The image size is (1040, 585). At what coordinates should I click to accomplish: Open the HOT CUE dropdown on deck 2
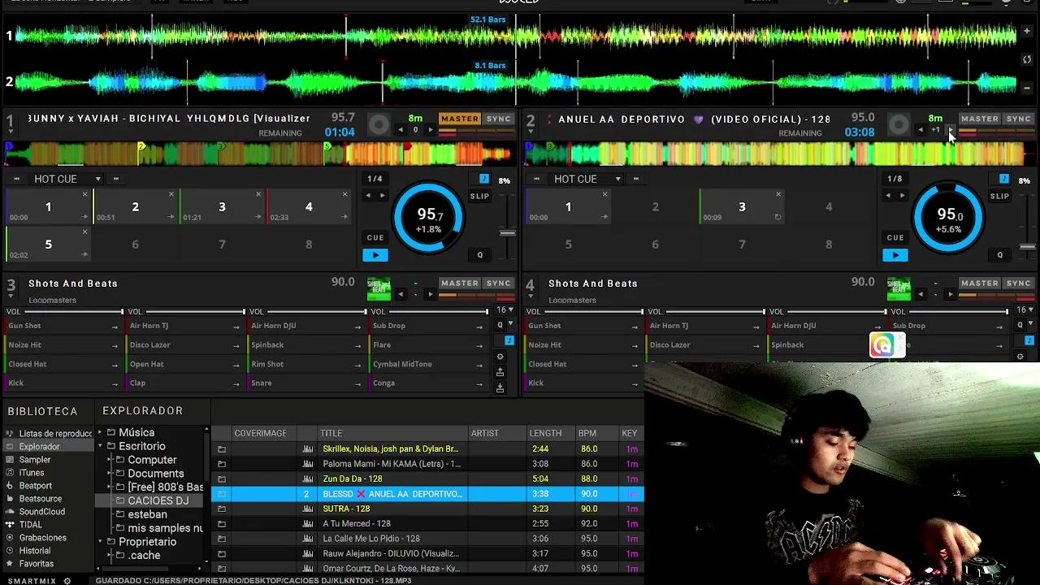click(x=587, y=179)
